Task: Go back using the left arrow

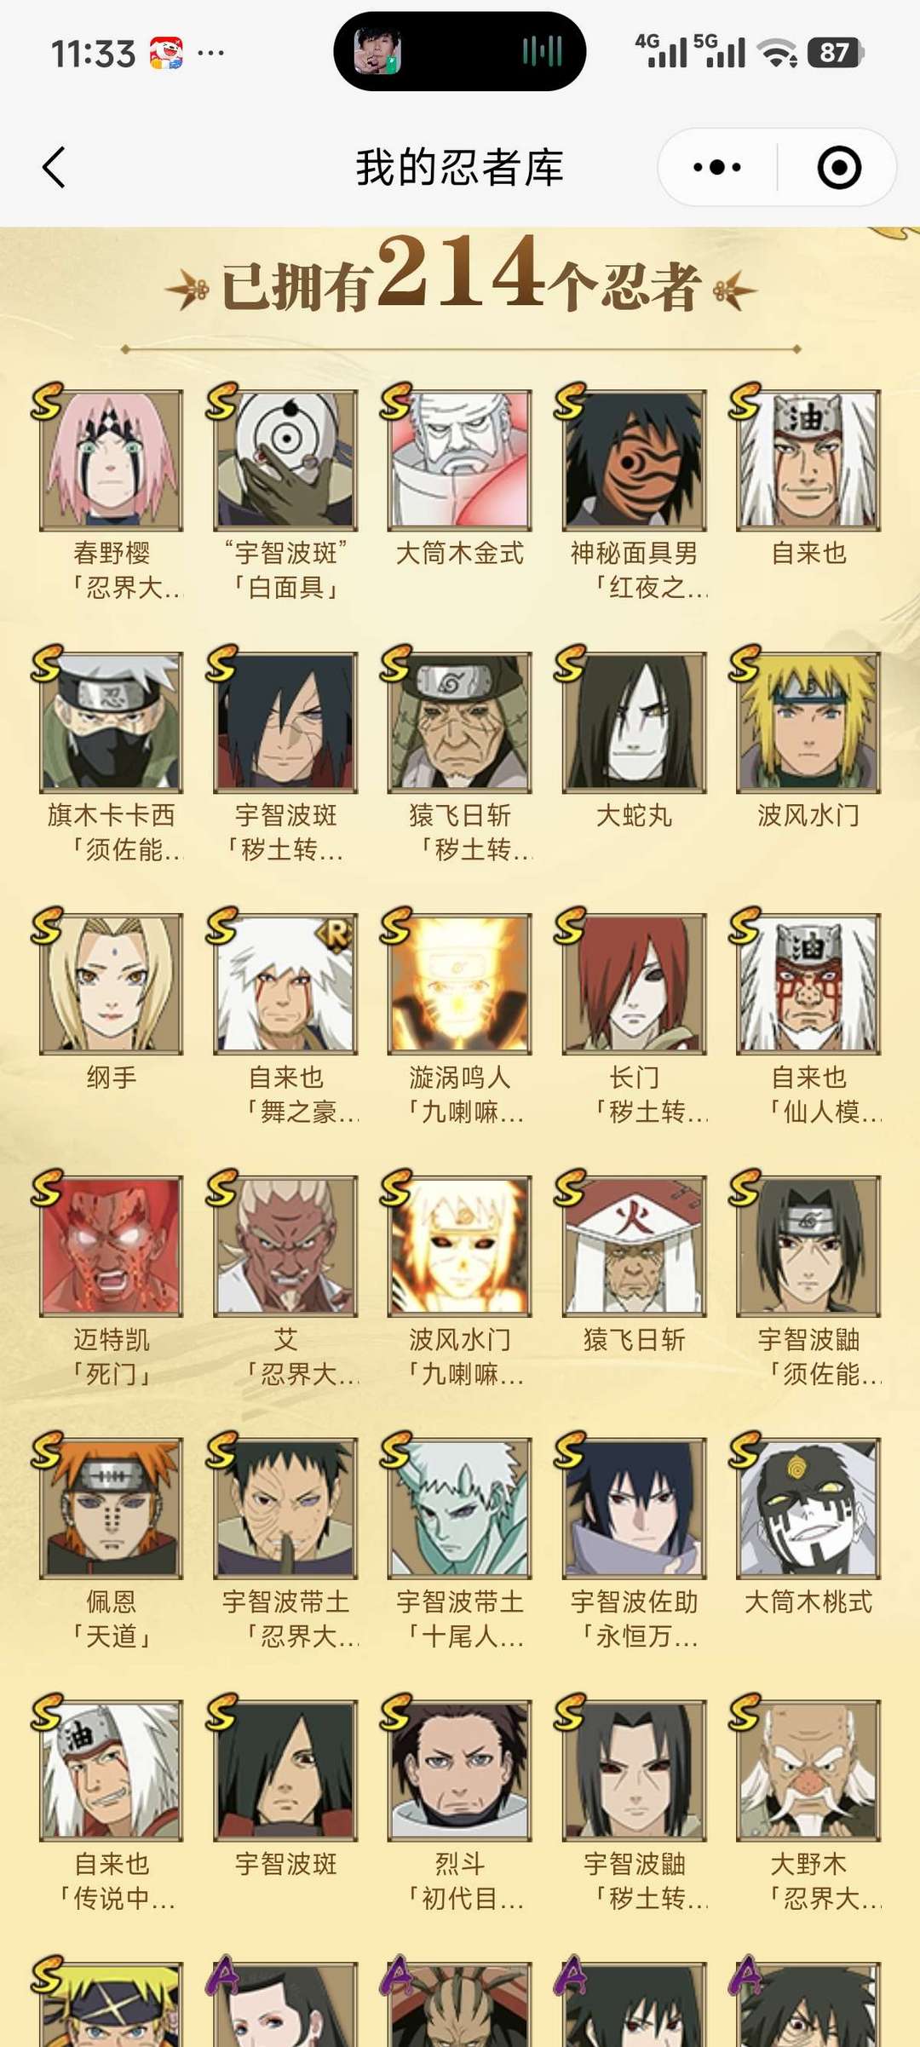Action: [x=54, y=167]
